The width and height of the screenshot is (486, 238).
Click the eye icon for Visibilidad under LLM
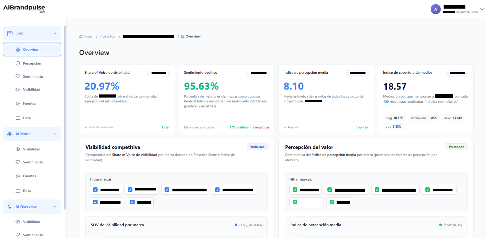[18, 90]
